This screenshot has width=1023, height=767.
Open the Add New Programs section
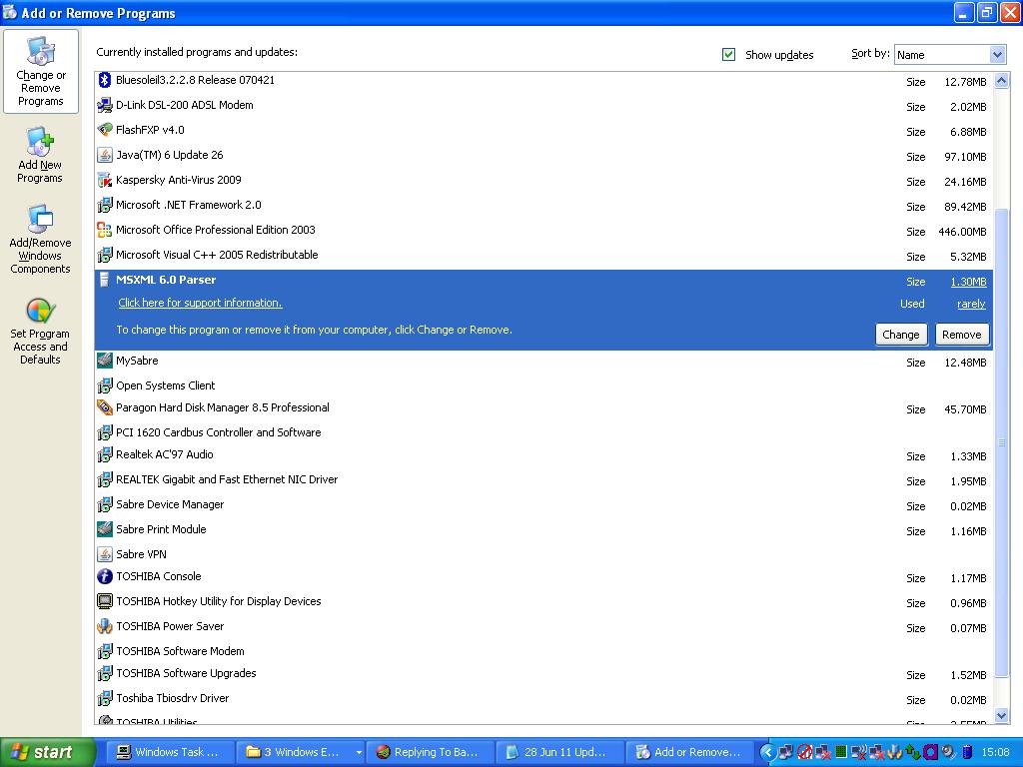40,155
